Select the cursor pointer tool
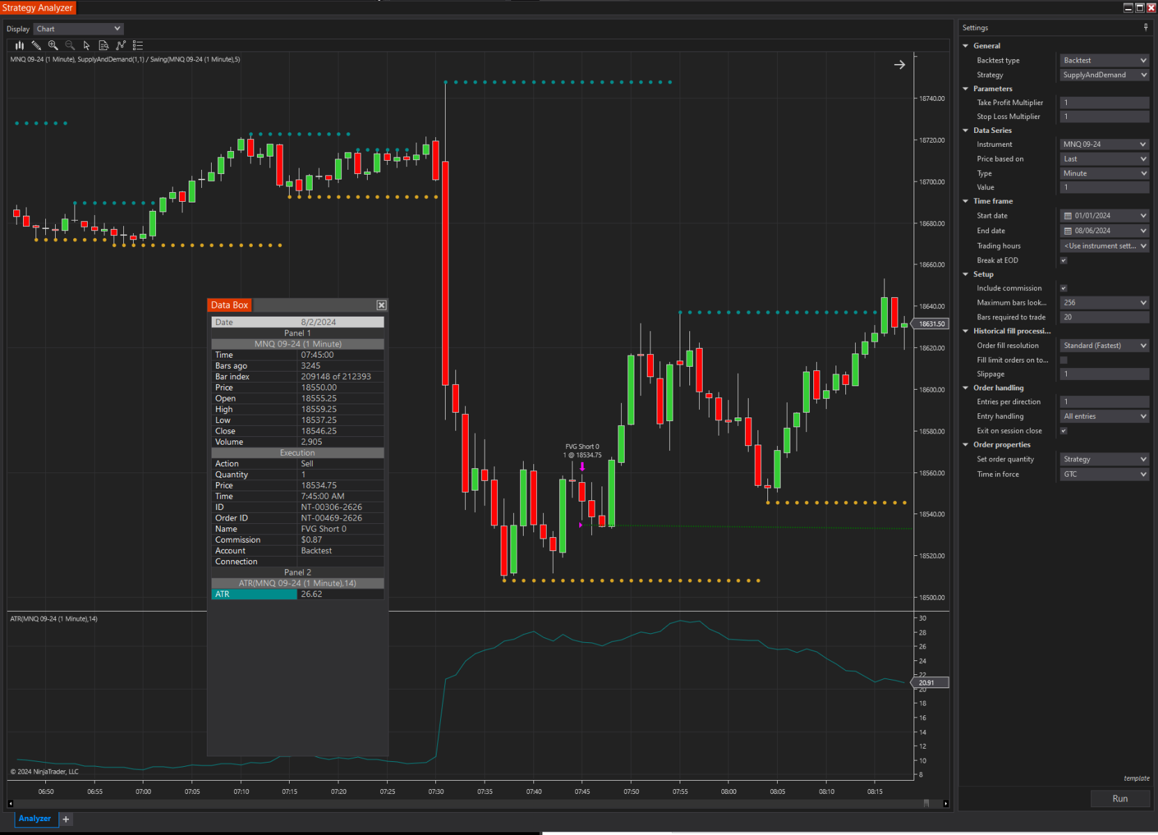Screen dimensions: 1158x835 86,45
